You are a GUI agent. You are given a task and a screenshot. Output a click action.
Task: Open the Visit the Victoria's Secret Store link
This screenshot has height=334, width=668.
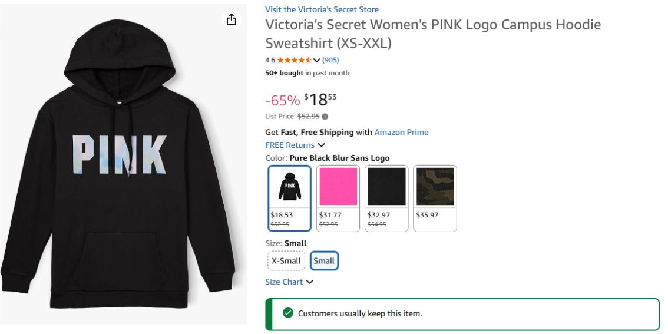coord(322,9)
